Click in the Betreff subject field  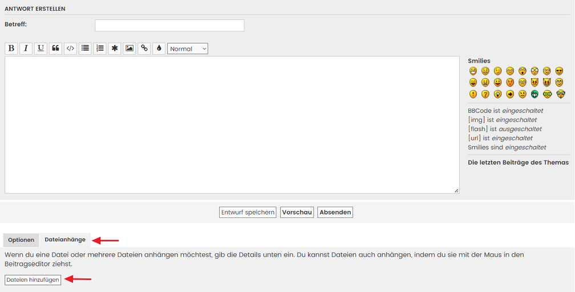tap(169, 25)
